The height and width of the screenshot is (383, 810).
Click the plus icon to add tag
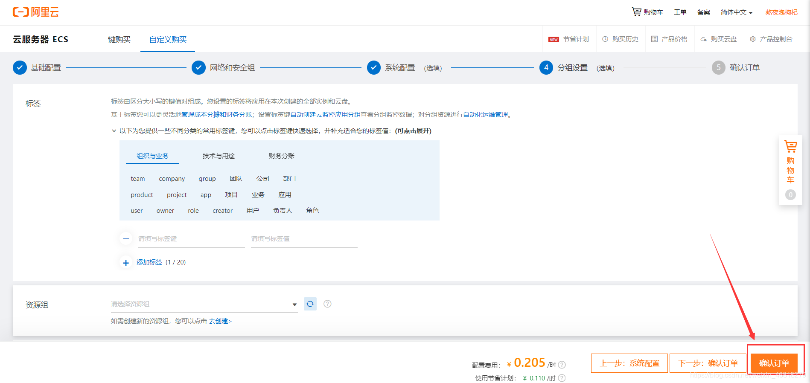coord(126,263)
